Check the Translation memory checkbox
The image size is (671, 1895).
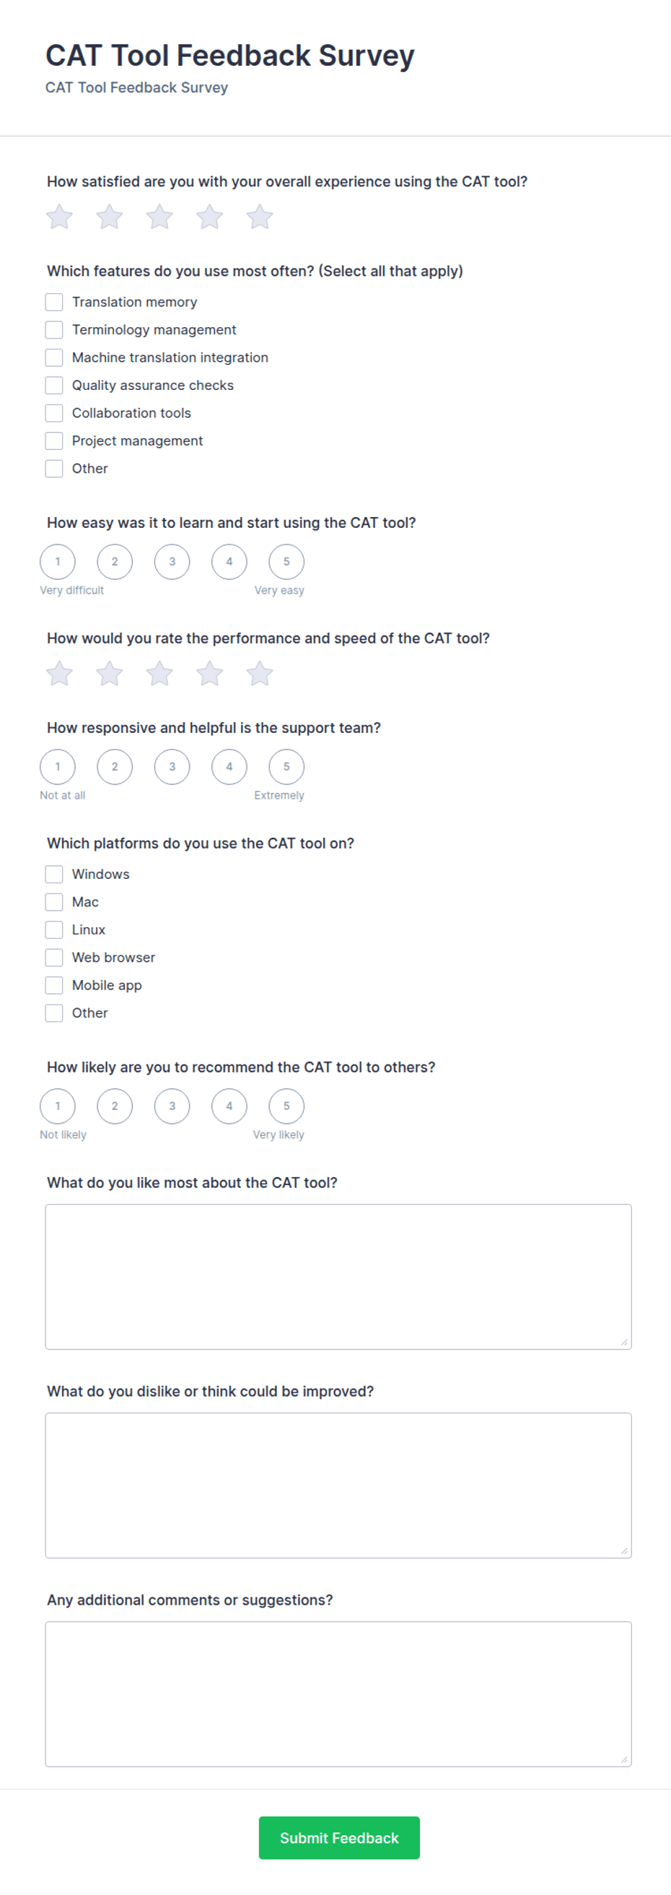(x=54, y=303)
